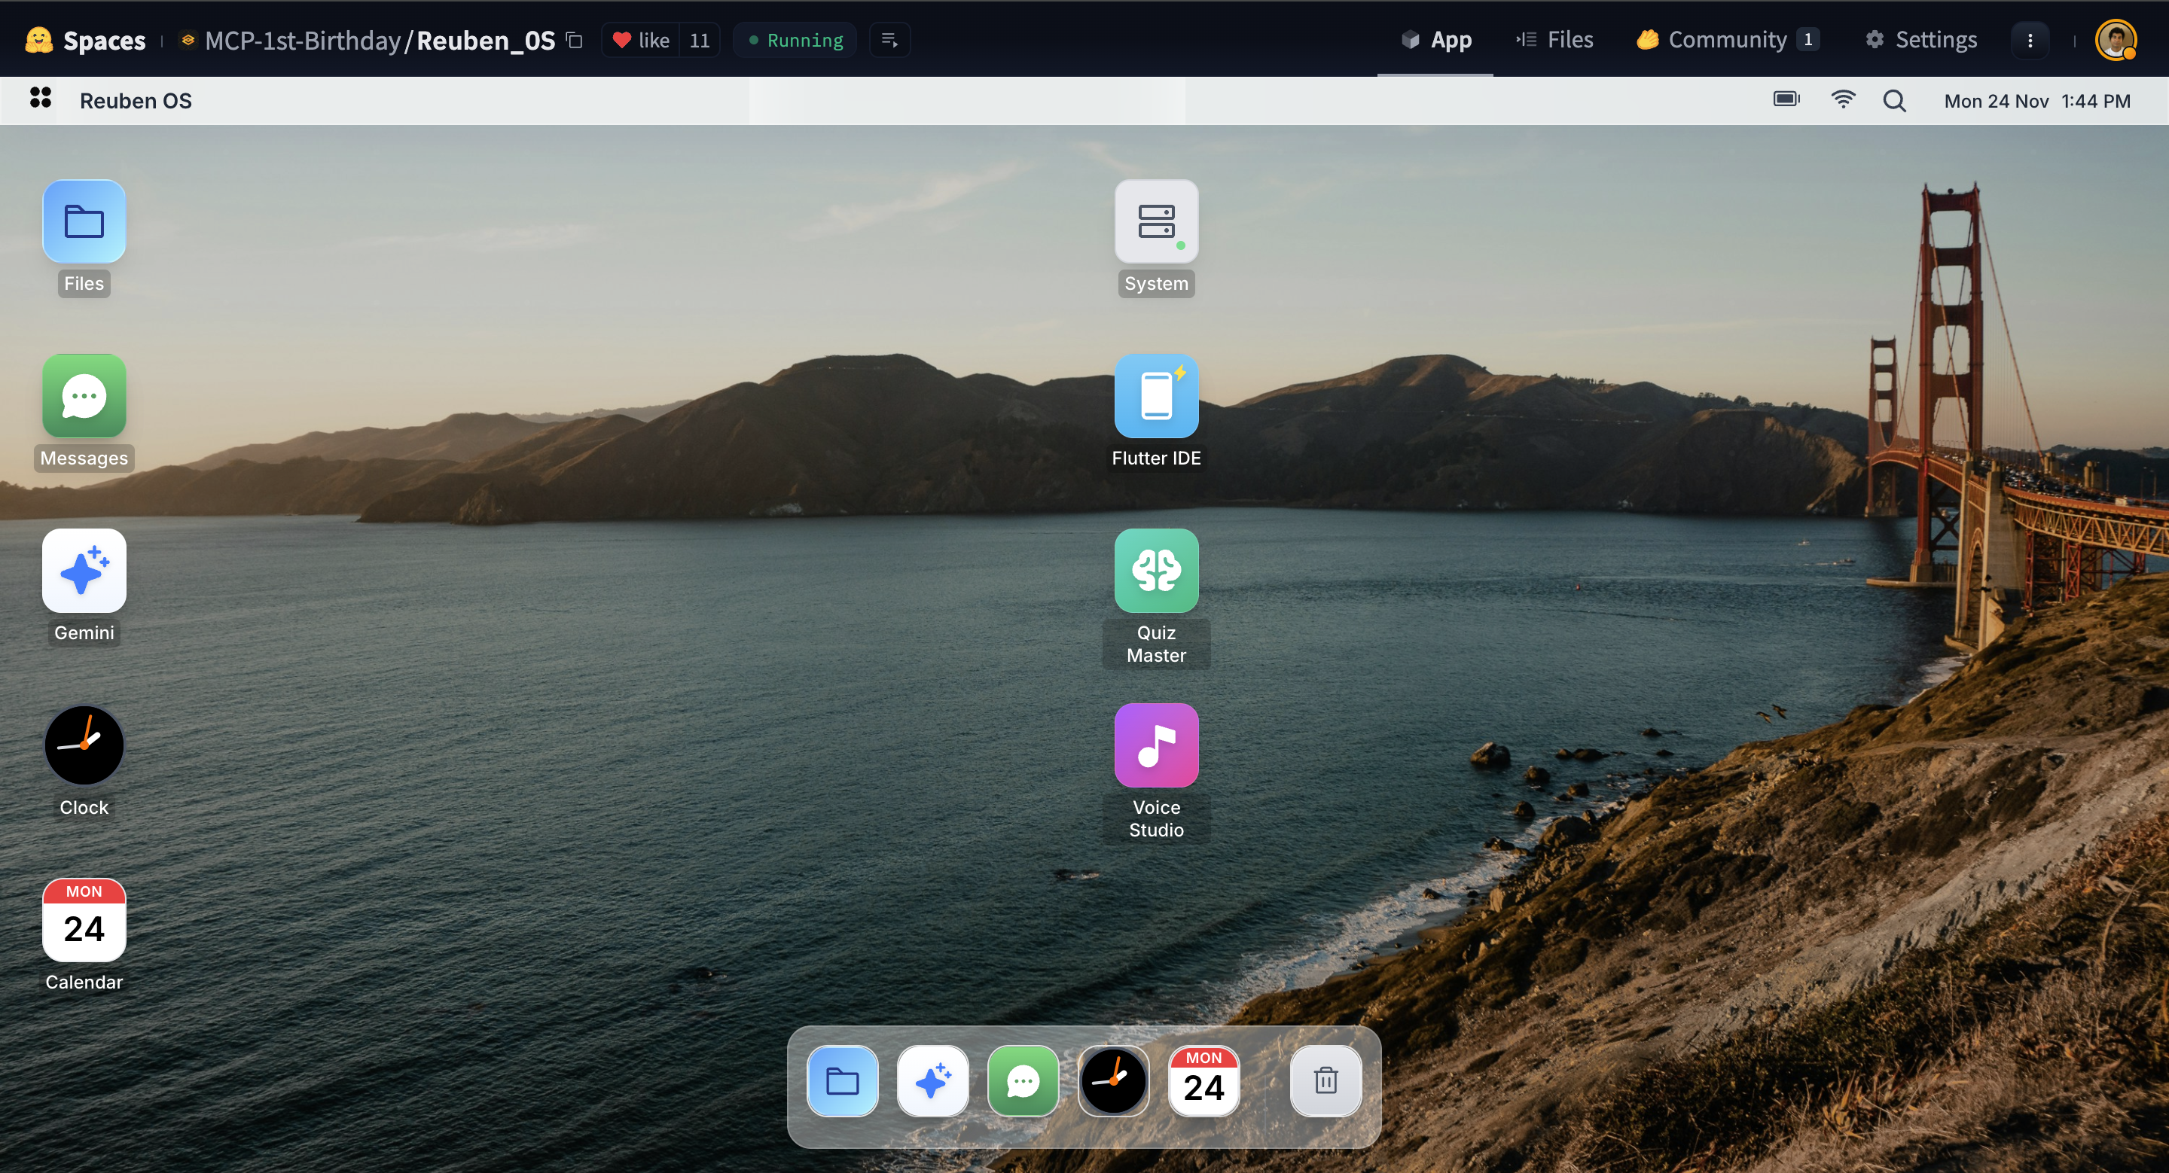Viewport: 2169px width, 1173px height.
Task: Open the Clock desktop app
Action: tap(84, 745)
